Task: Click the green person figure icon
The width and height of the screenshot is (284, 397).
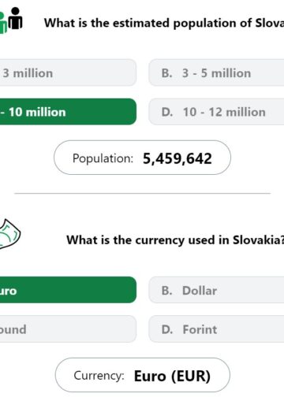Action: pyautogui.click(x=3, y=23)
